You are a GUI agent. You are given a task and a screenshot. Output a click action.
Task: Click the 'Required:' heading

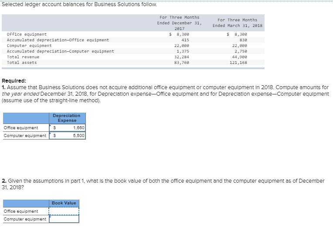(14, 81)
